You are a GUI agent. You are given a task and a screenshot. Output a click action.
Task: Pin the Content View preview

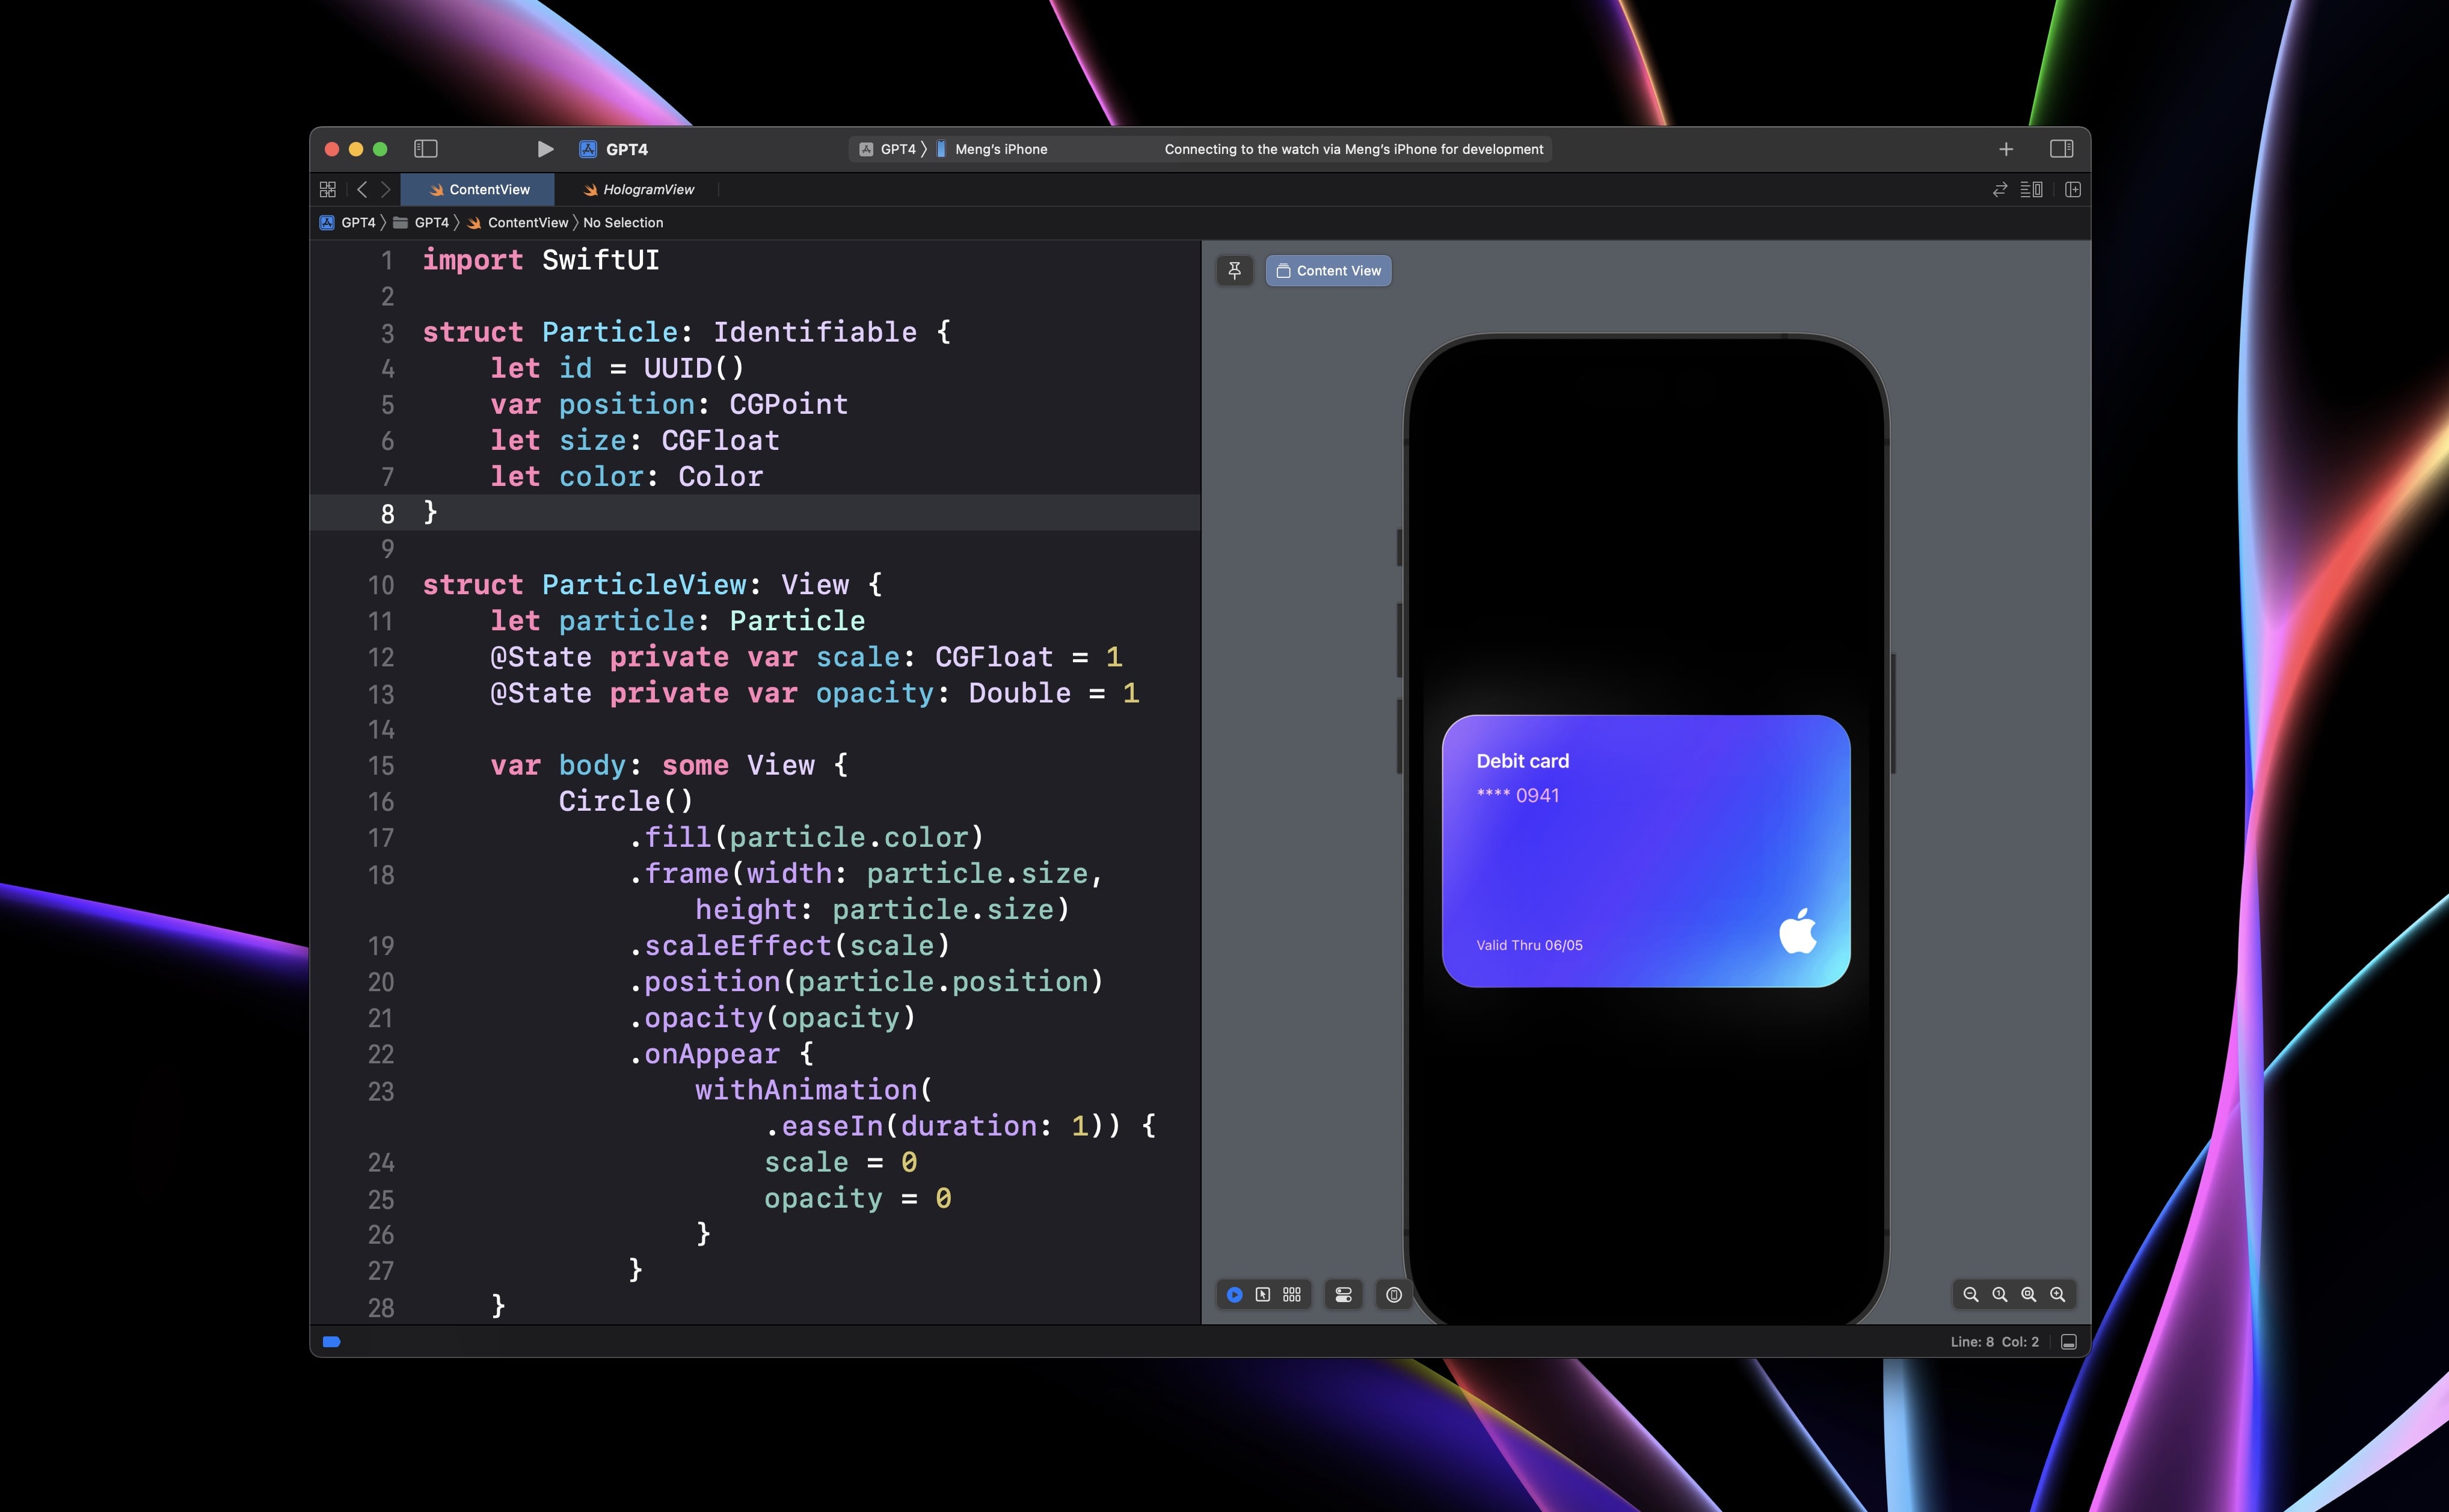click(1235, 270)
